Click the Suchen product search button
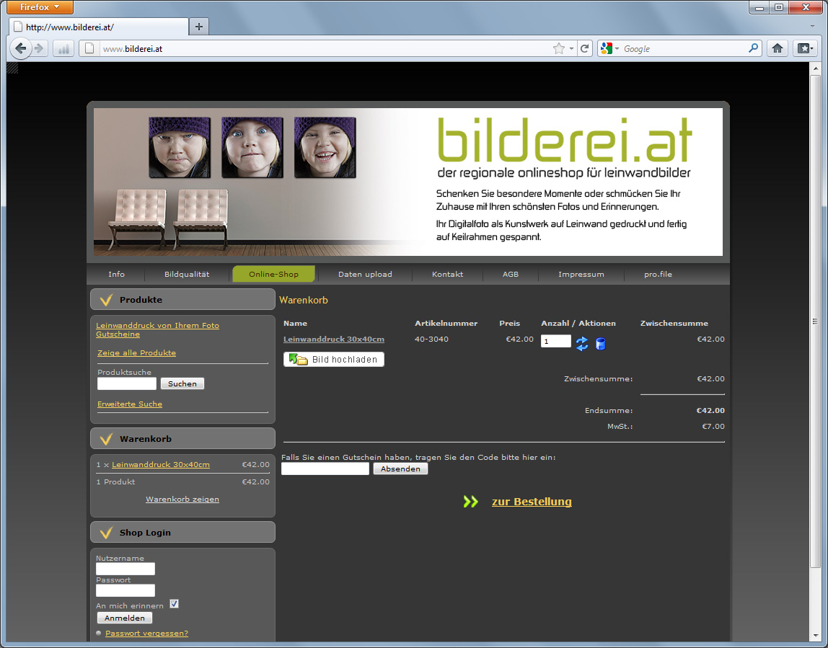The height and width of the screenshot is (648, 828). pyautogui.click(x=182, y=383)
